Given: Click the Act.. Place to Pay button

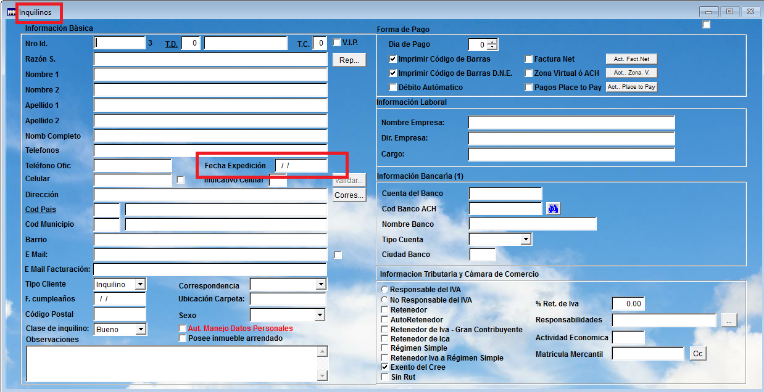Looking at the screenshot, I should point(631,87).
